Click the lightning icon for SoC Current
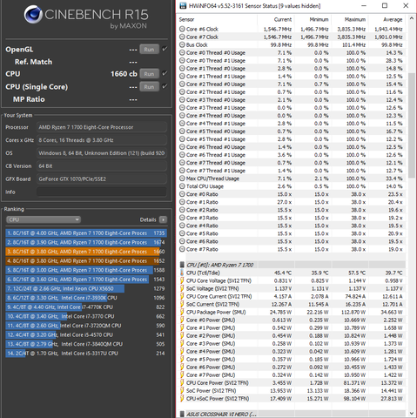The image size is (417, 418). coord(182,304)
